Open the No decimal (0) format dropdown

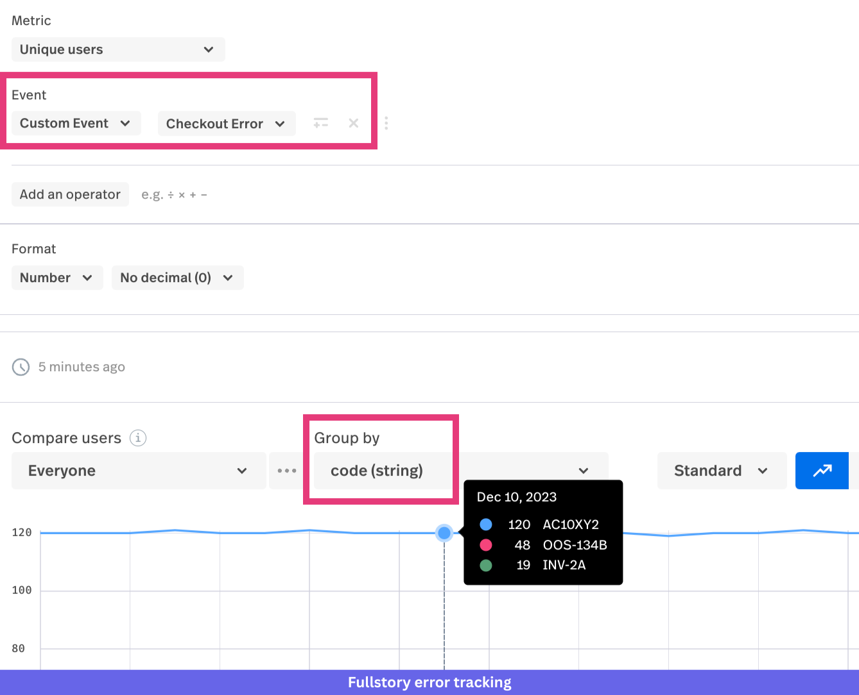[x=177, y=277]
